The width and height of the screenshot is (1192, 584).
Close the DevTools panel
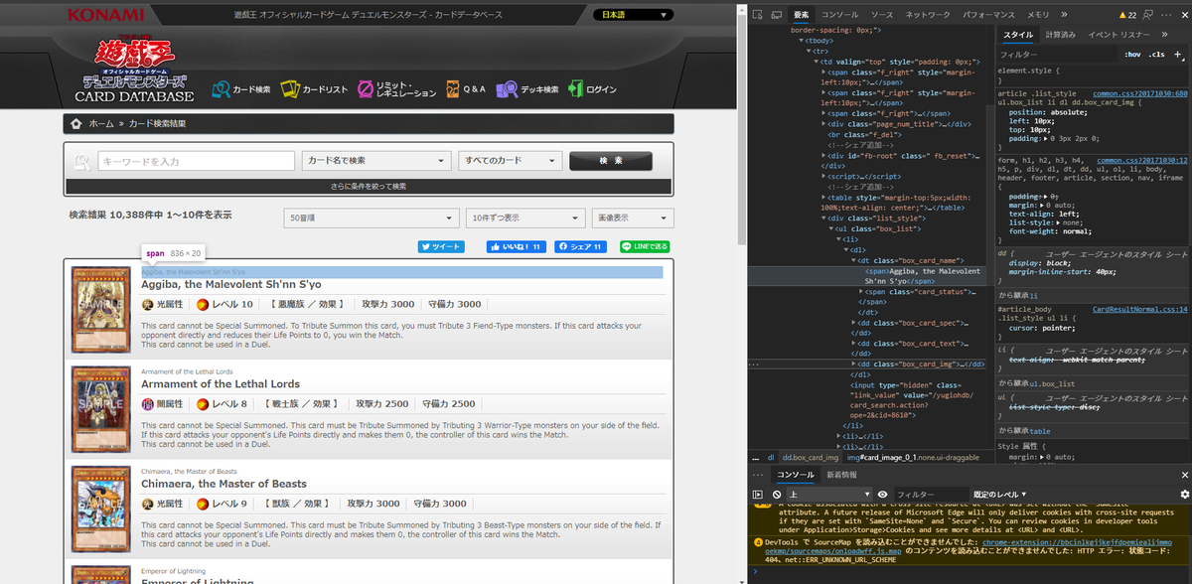point(1183,15)
